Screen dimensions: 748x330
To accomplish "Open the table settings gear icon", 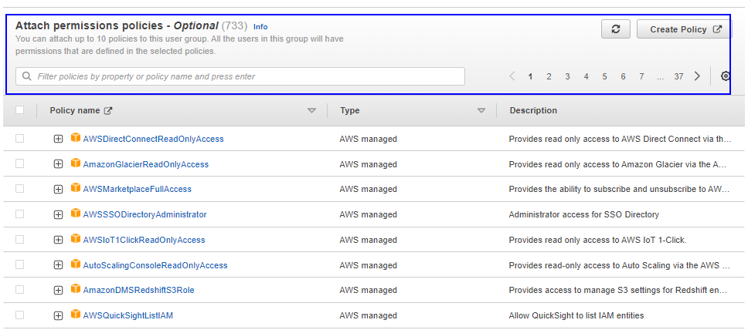I will point(726,76).
